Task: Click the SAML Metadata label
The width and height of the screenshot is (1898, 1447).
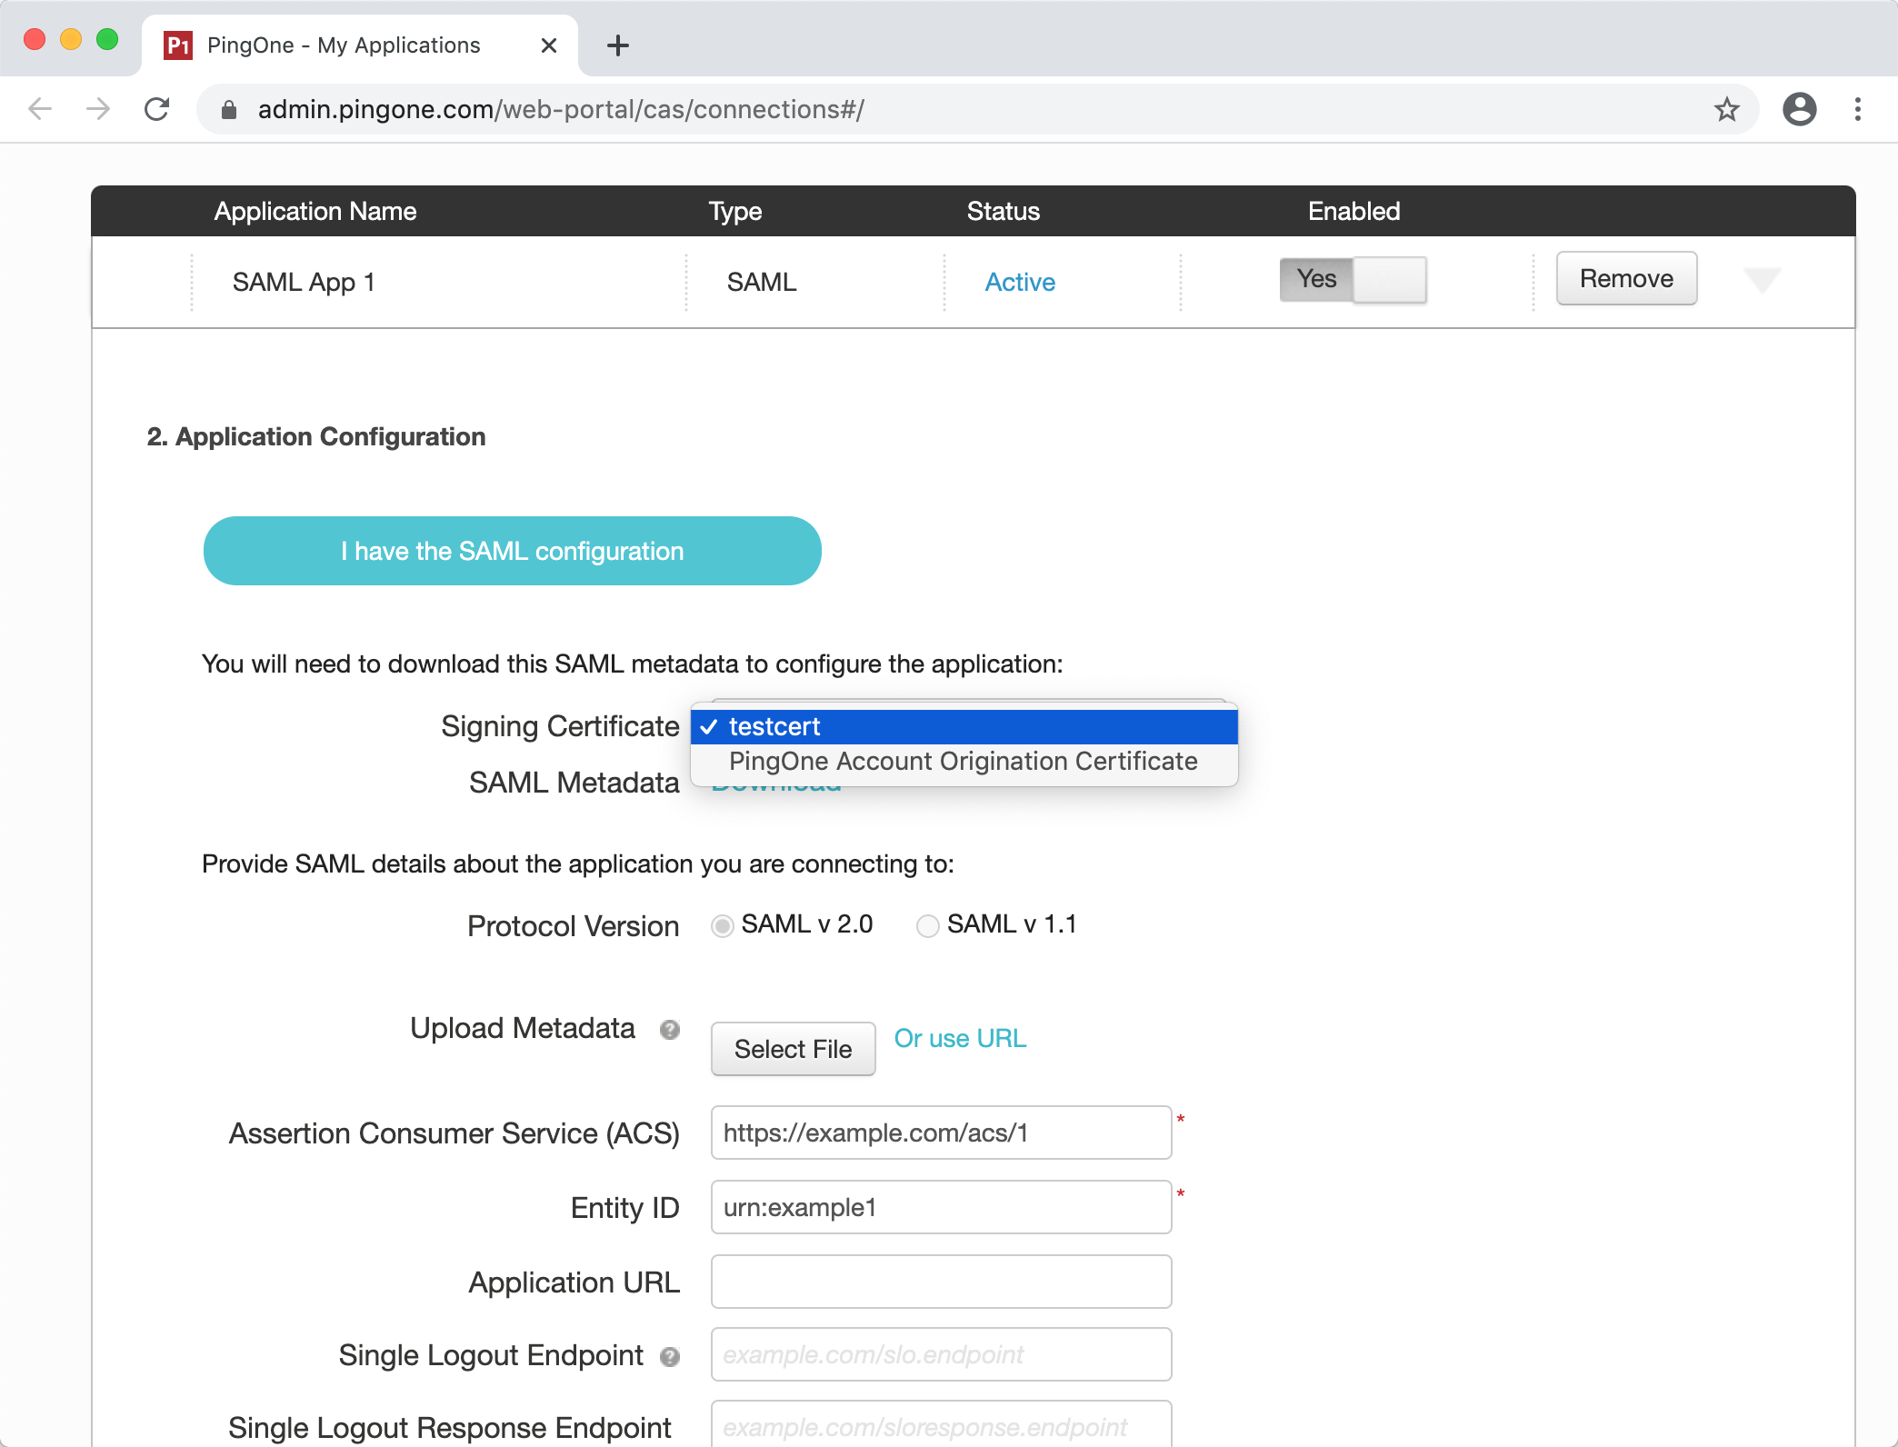Action: coord(574,783)
